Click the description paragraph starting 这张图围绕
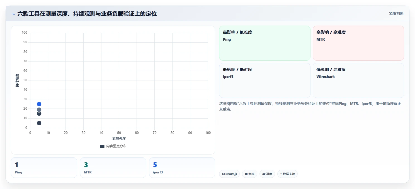 [310, 106]
